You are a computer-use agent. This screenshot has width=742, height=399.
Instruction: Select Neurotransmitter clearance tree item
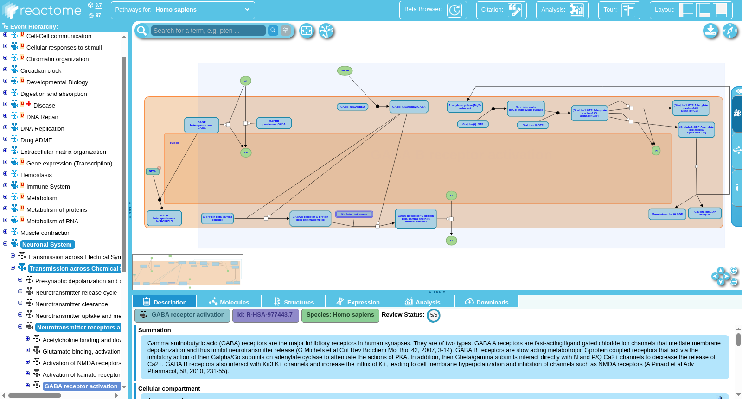tap(71, 304)
